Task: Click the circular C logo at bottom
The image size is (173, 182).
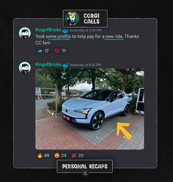Action: 85,173
